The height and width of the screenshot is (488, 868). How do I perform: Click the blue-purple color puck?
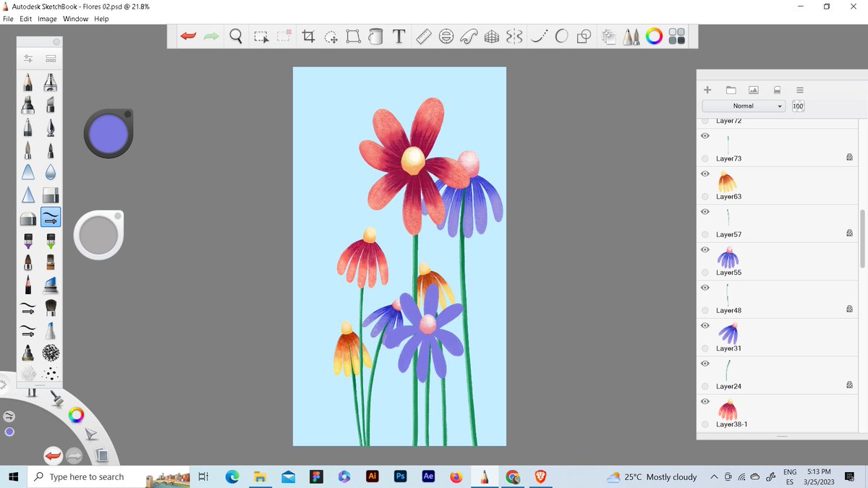tap(108, 133)
